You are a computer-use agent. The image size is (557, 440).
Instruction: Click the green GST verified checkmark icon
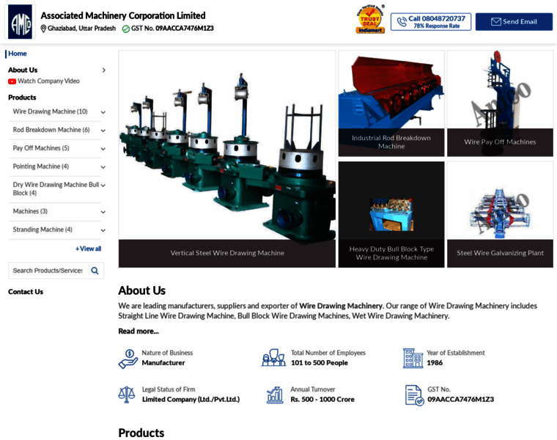point(126,29)
